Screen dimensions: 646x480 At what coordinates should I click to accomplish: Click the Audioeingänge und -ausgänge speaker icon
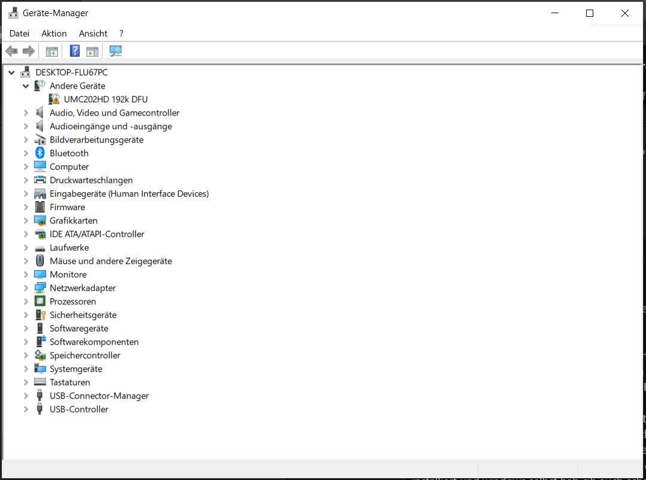point(40,126)
